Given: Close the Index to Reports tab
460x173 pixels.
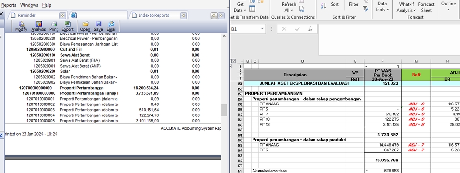Looking at the screenshot, I should click(x=183, y=15).
